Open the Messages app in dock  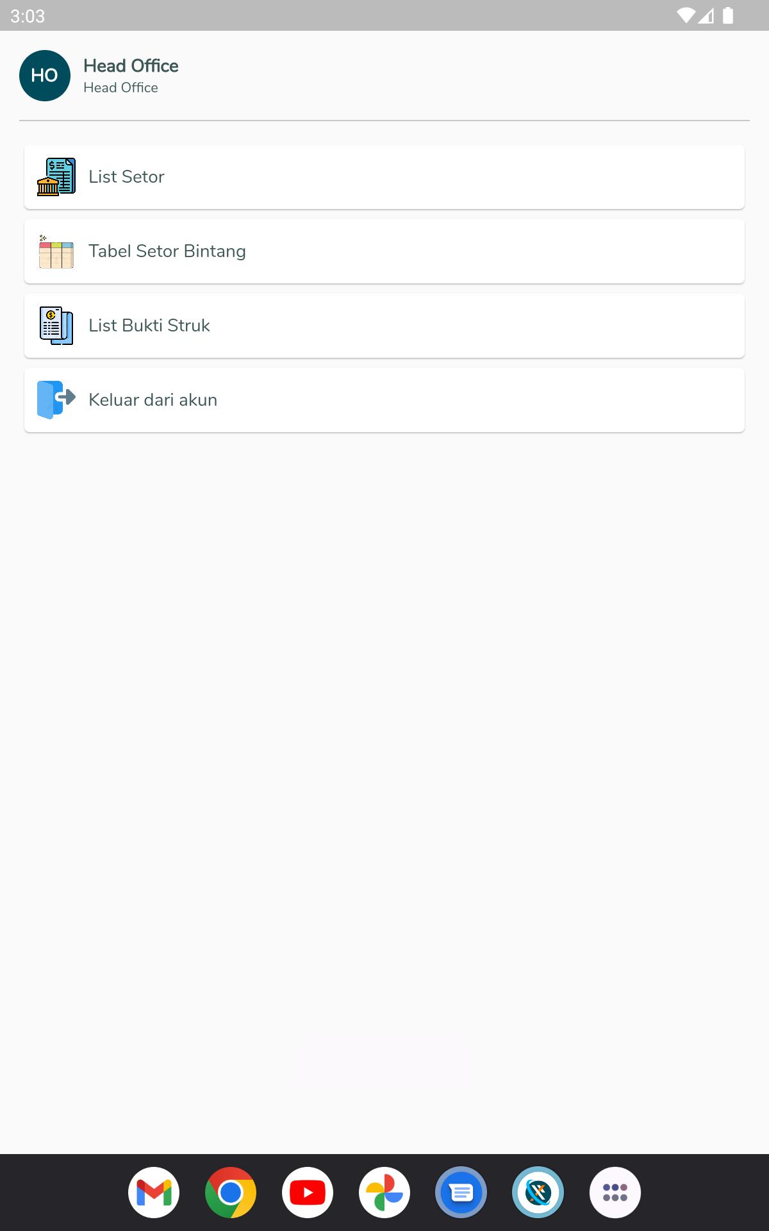click(461, 1193)
